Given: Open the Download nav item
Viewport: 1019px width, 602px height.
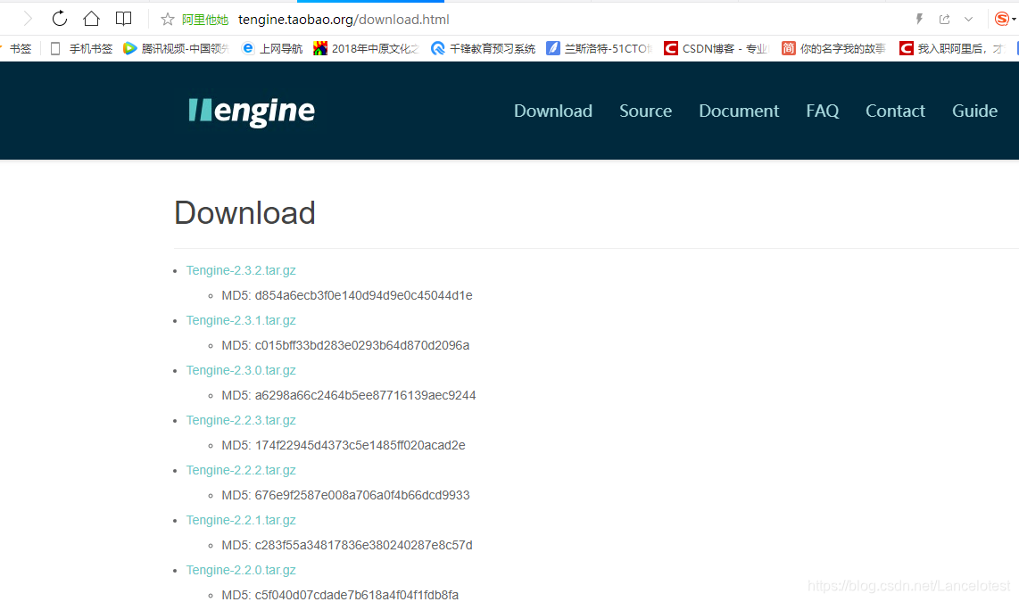Looking at the screenshot, I should pos(553,111).
